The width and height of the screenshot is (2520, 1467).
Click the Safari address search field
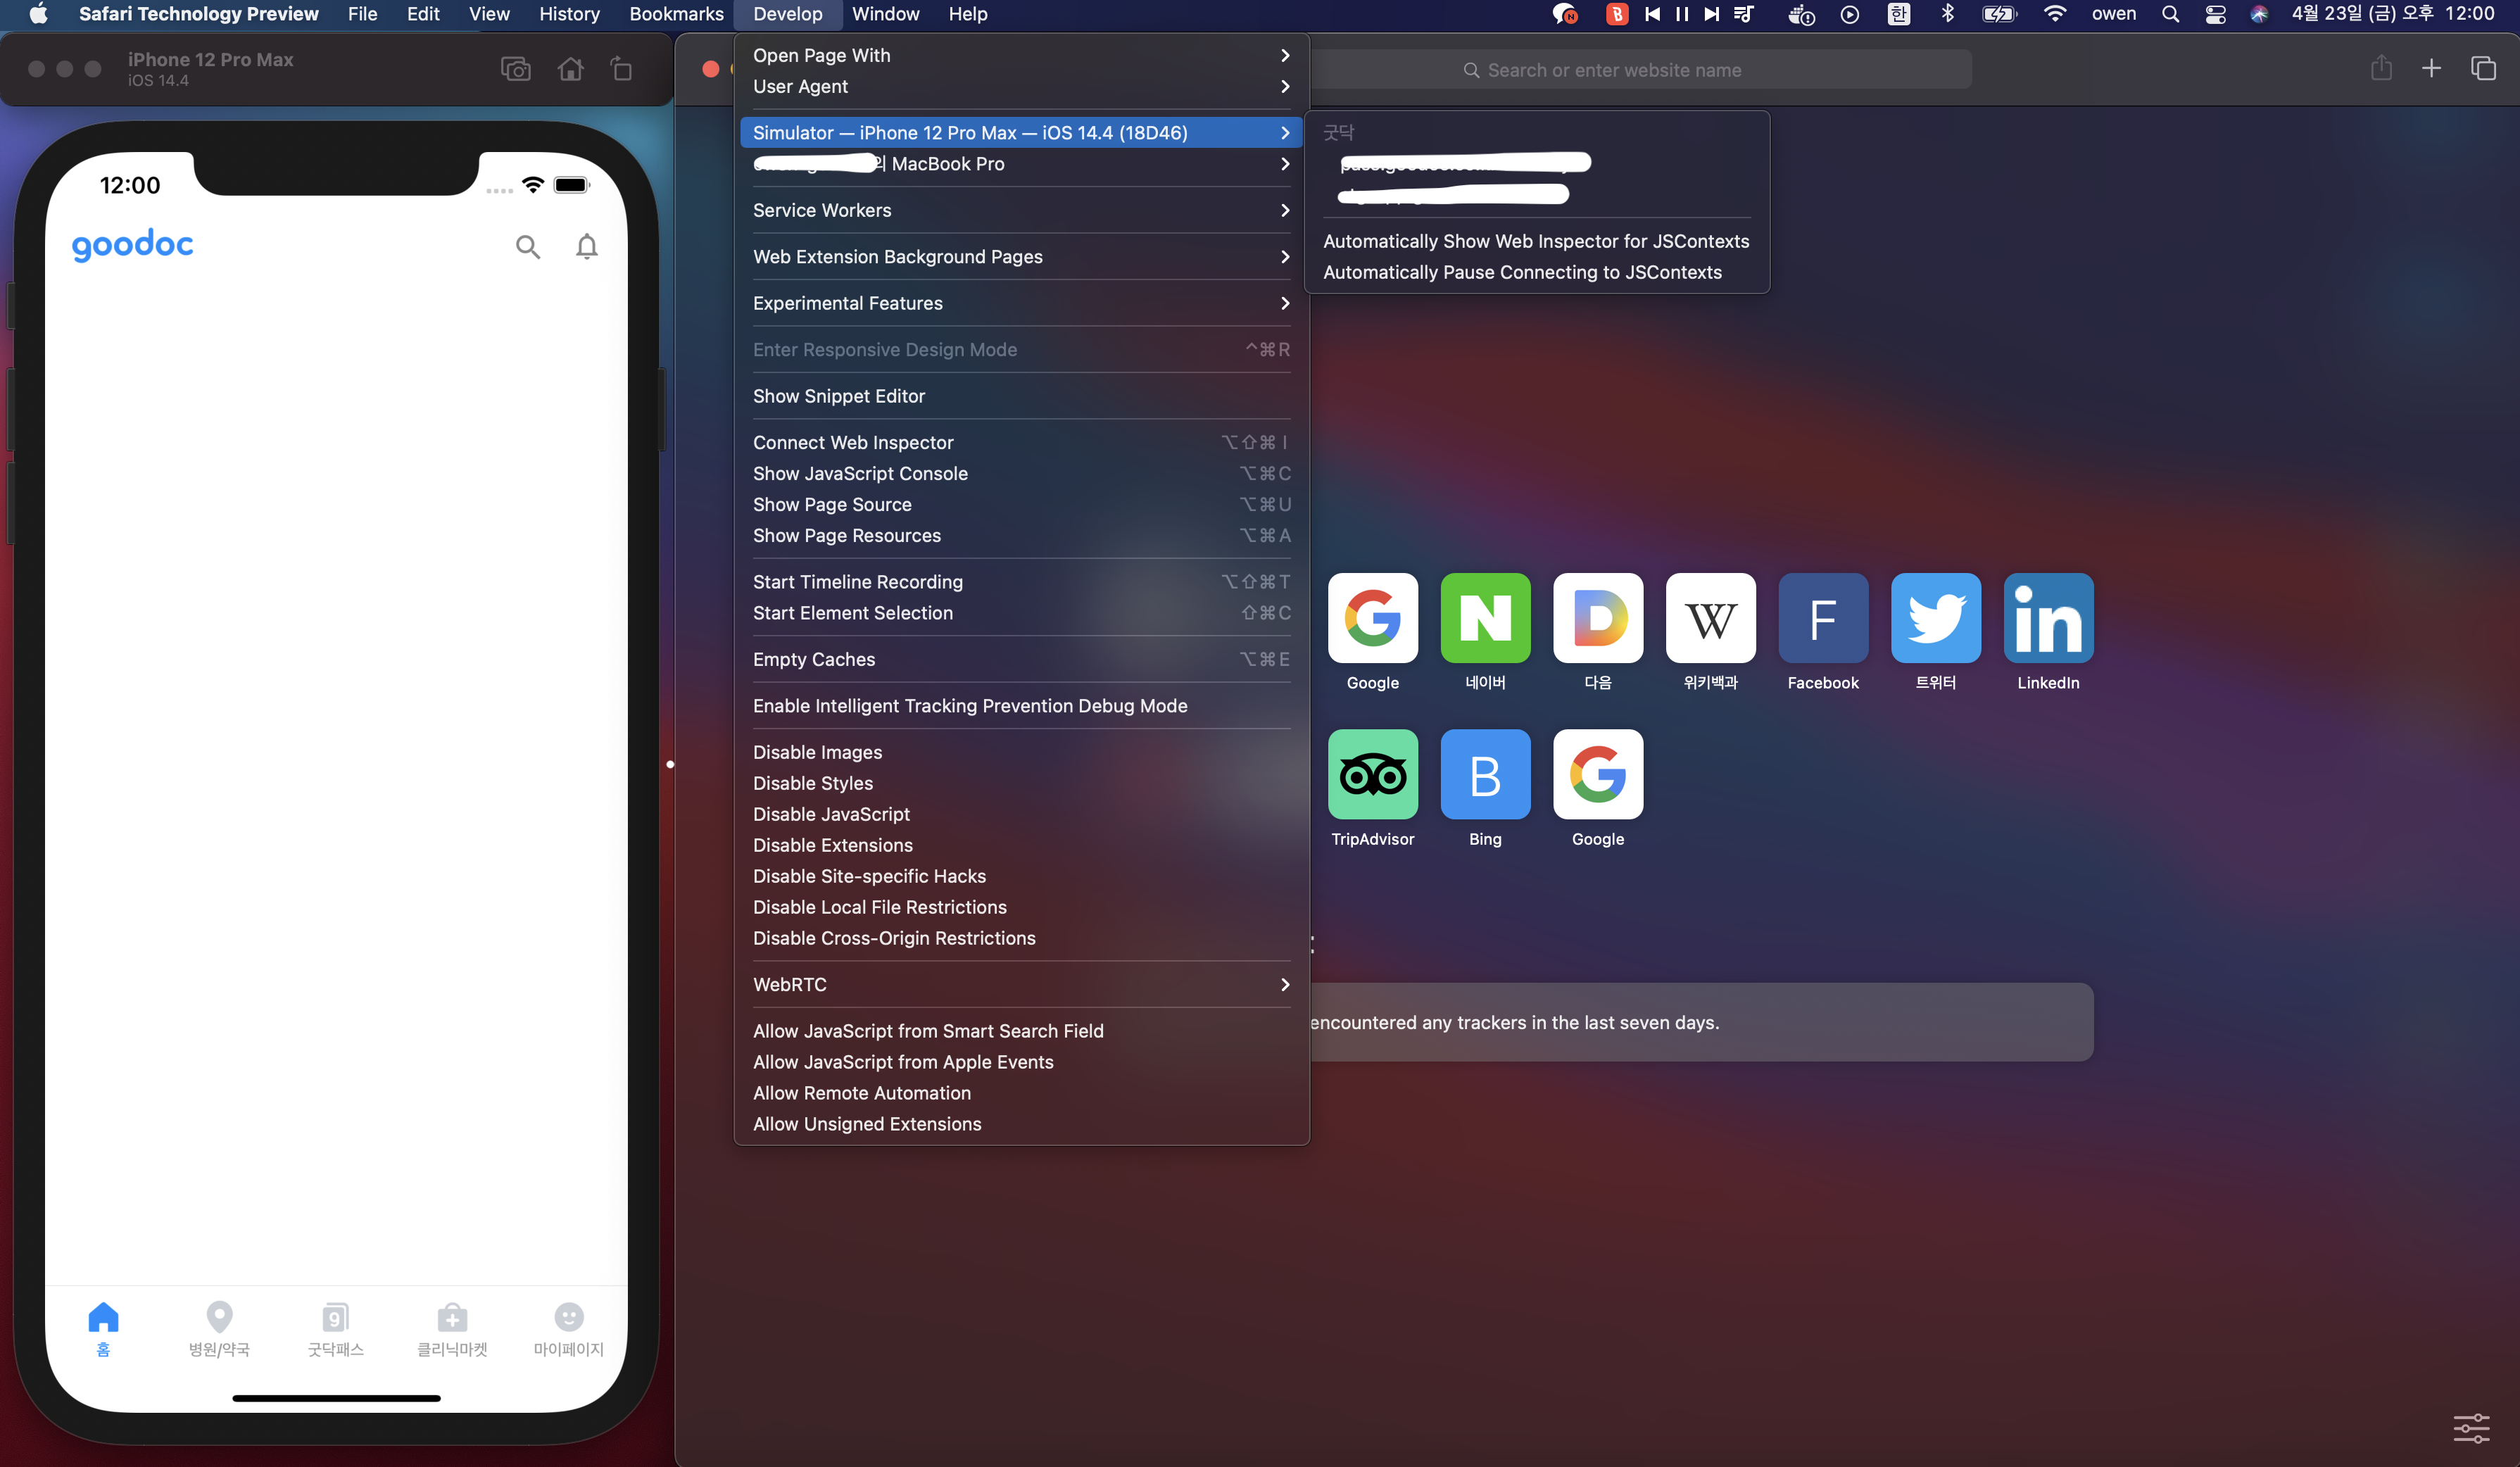click(1613, 70)
